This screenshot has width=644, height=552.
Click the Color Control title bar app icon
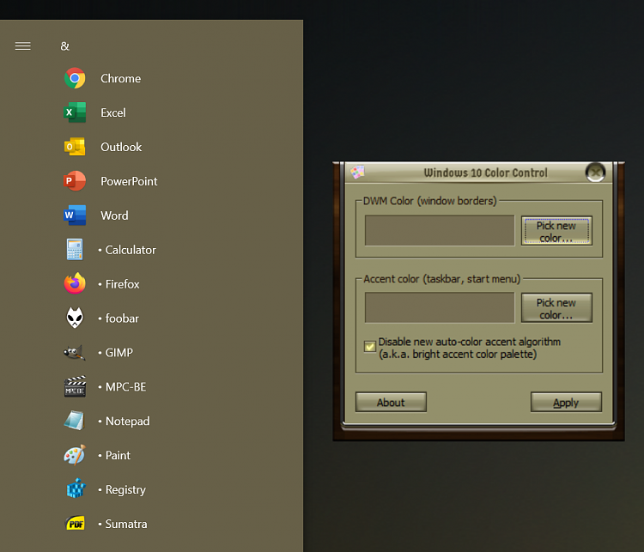point(357,172)
